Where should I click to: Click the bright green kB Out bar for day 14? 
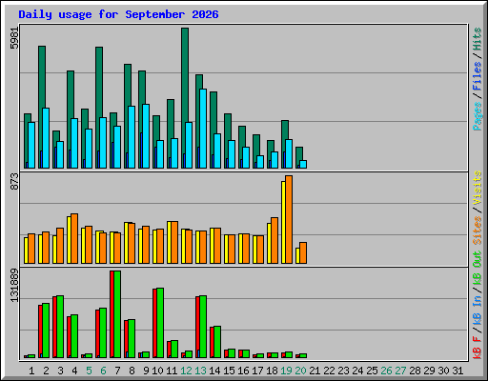[217, 342]
